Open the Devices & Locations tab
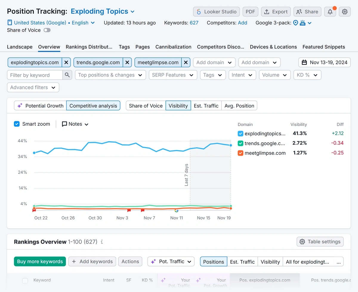This screenshot has height=292, width=358. [273, 47]
